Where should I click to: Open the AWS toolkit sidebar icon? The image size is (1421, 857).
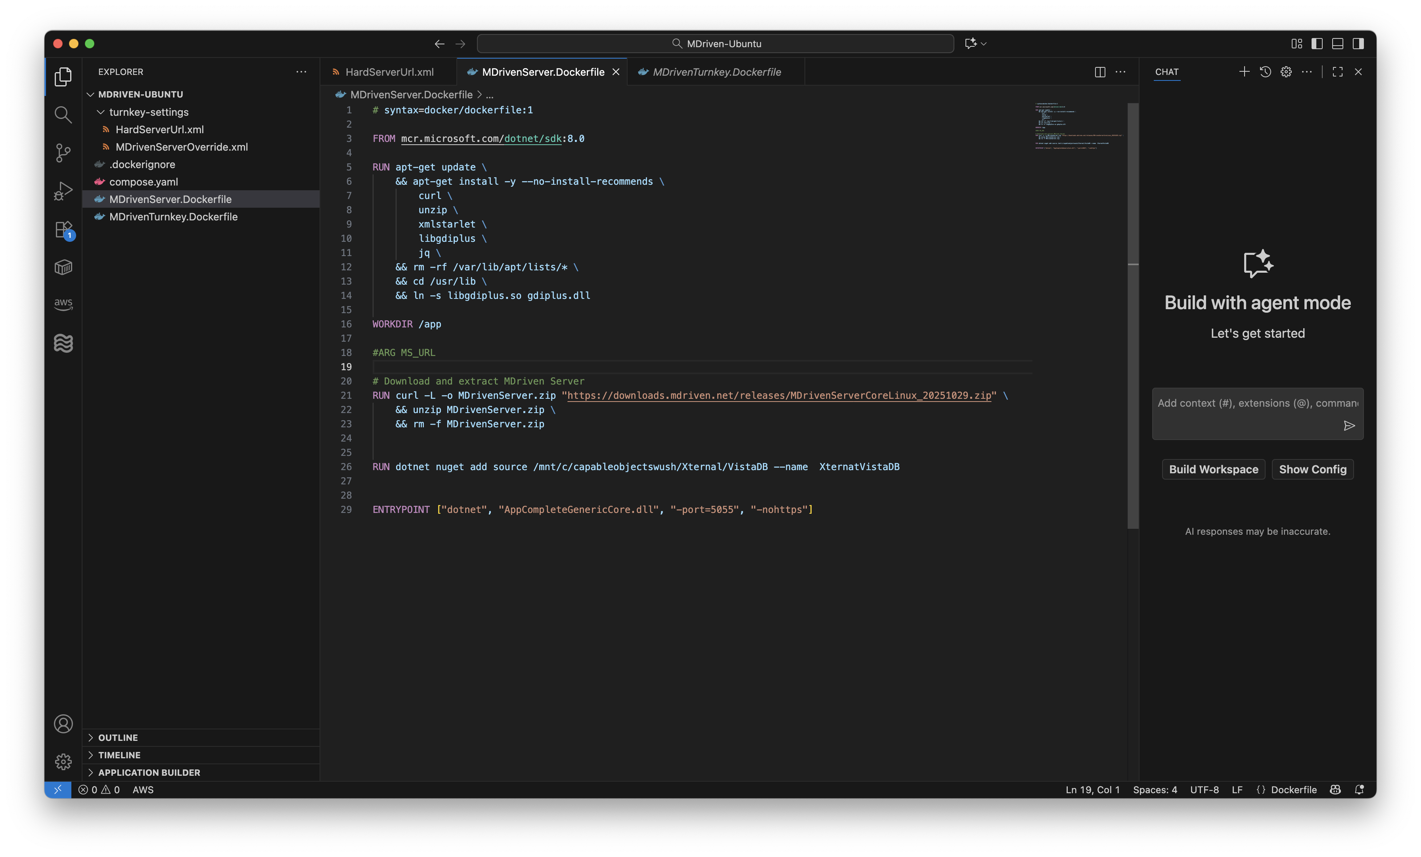(63, 304)
